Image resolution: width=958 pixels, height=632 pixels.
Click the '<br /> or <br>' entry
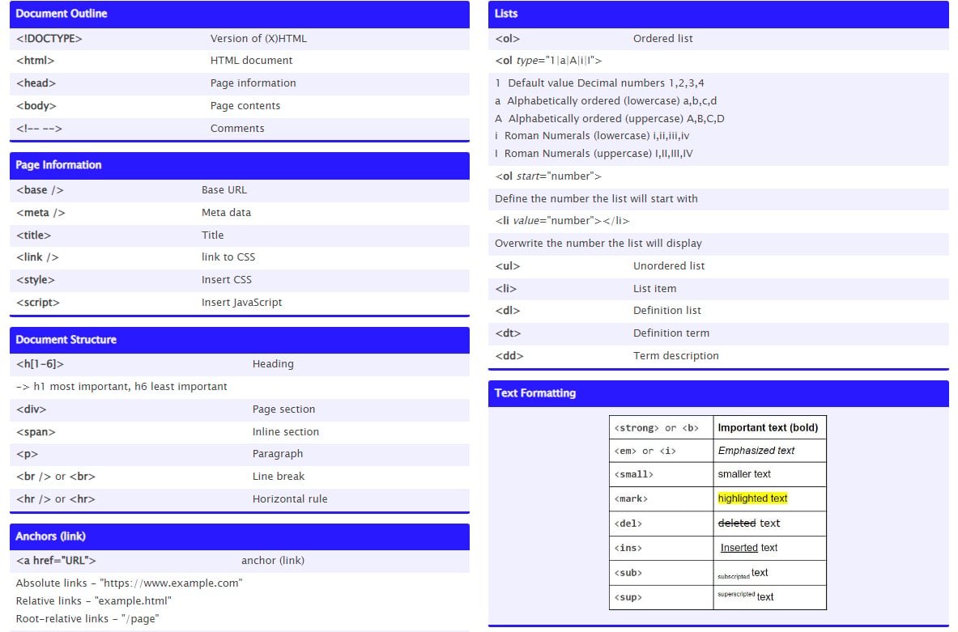tap(56, 477)
